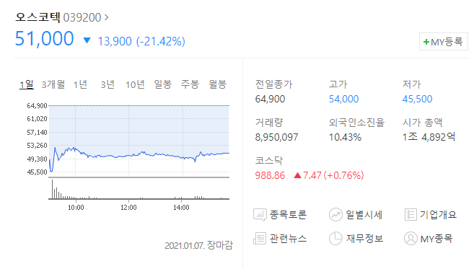Click the blue down-triangle price change indicator
Image resolution: width=474 pixels, height=269 pixels.
pos(87,40)
